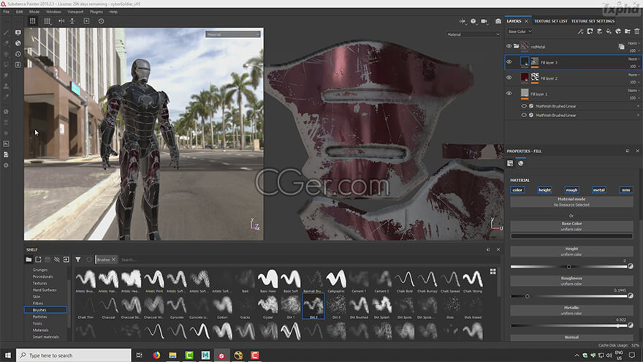Image resolution: width=643 pixels, height=362 pixels.
Task: Select Smart materials in Shelf categories
Action: 45,336
